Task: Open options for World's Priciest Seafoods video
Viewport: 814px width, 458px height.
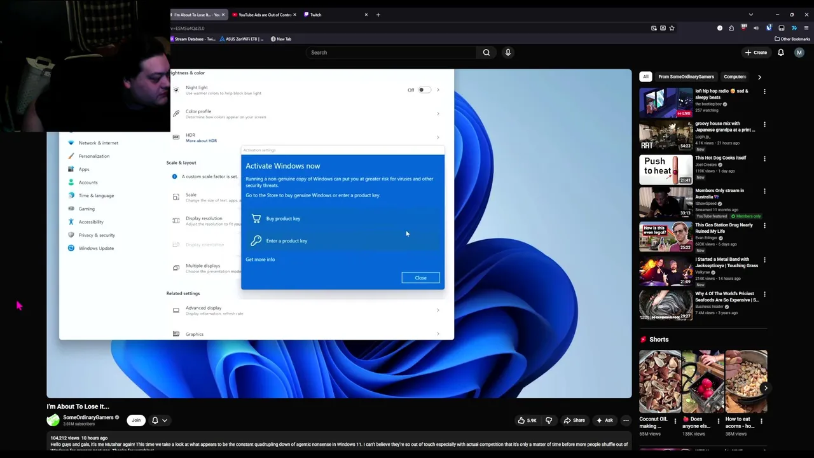Action: 764,294
